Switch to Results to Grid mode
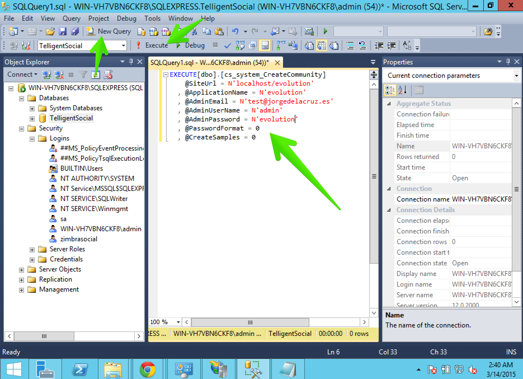The image size is (523, 379). point(321,45)
